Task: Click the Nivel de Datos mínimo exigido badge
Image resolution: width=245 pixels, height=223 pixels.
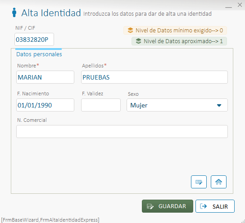Action: tap(175, 30)
